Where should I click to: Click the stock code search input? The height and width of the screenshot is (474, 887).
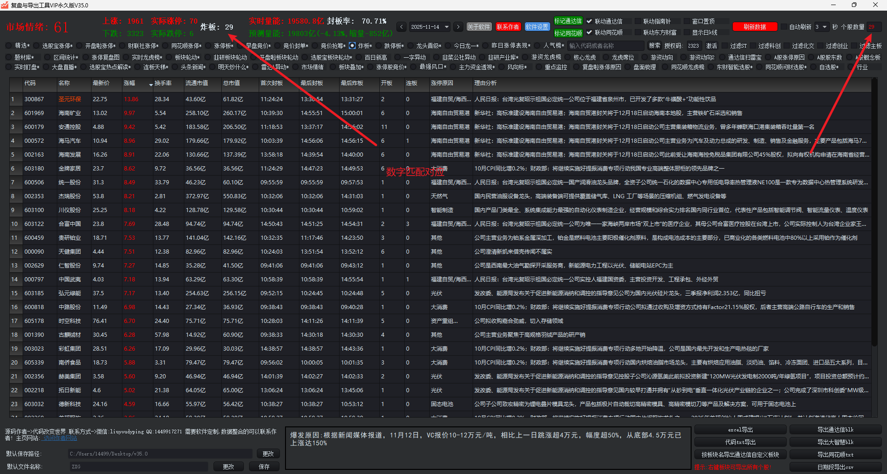(x=606, y=46)
